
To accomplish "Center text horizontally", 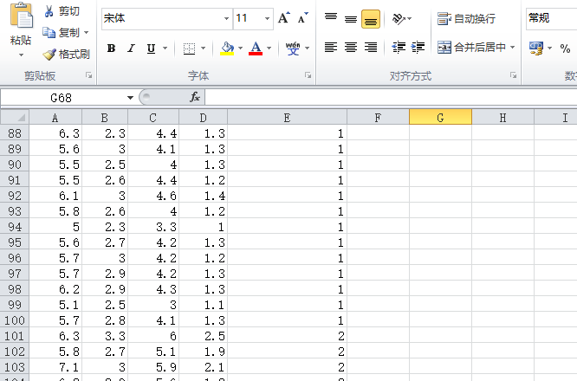I will point(351,48).
